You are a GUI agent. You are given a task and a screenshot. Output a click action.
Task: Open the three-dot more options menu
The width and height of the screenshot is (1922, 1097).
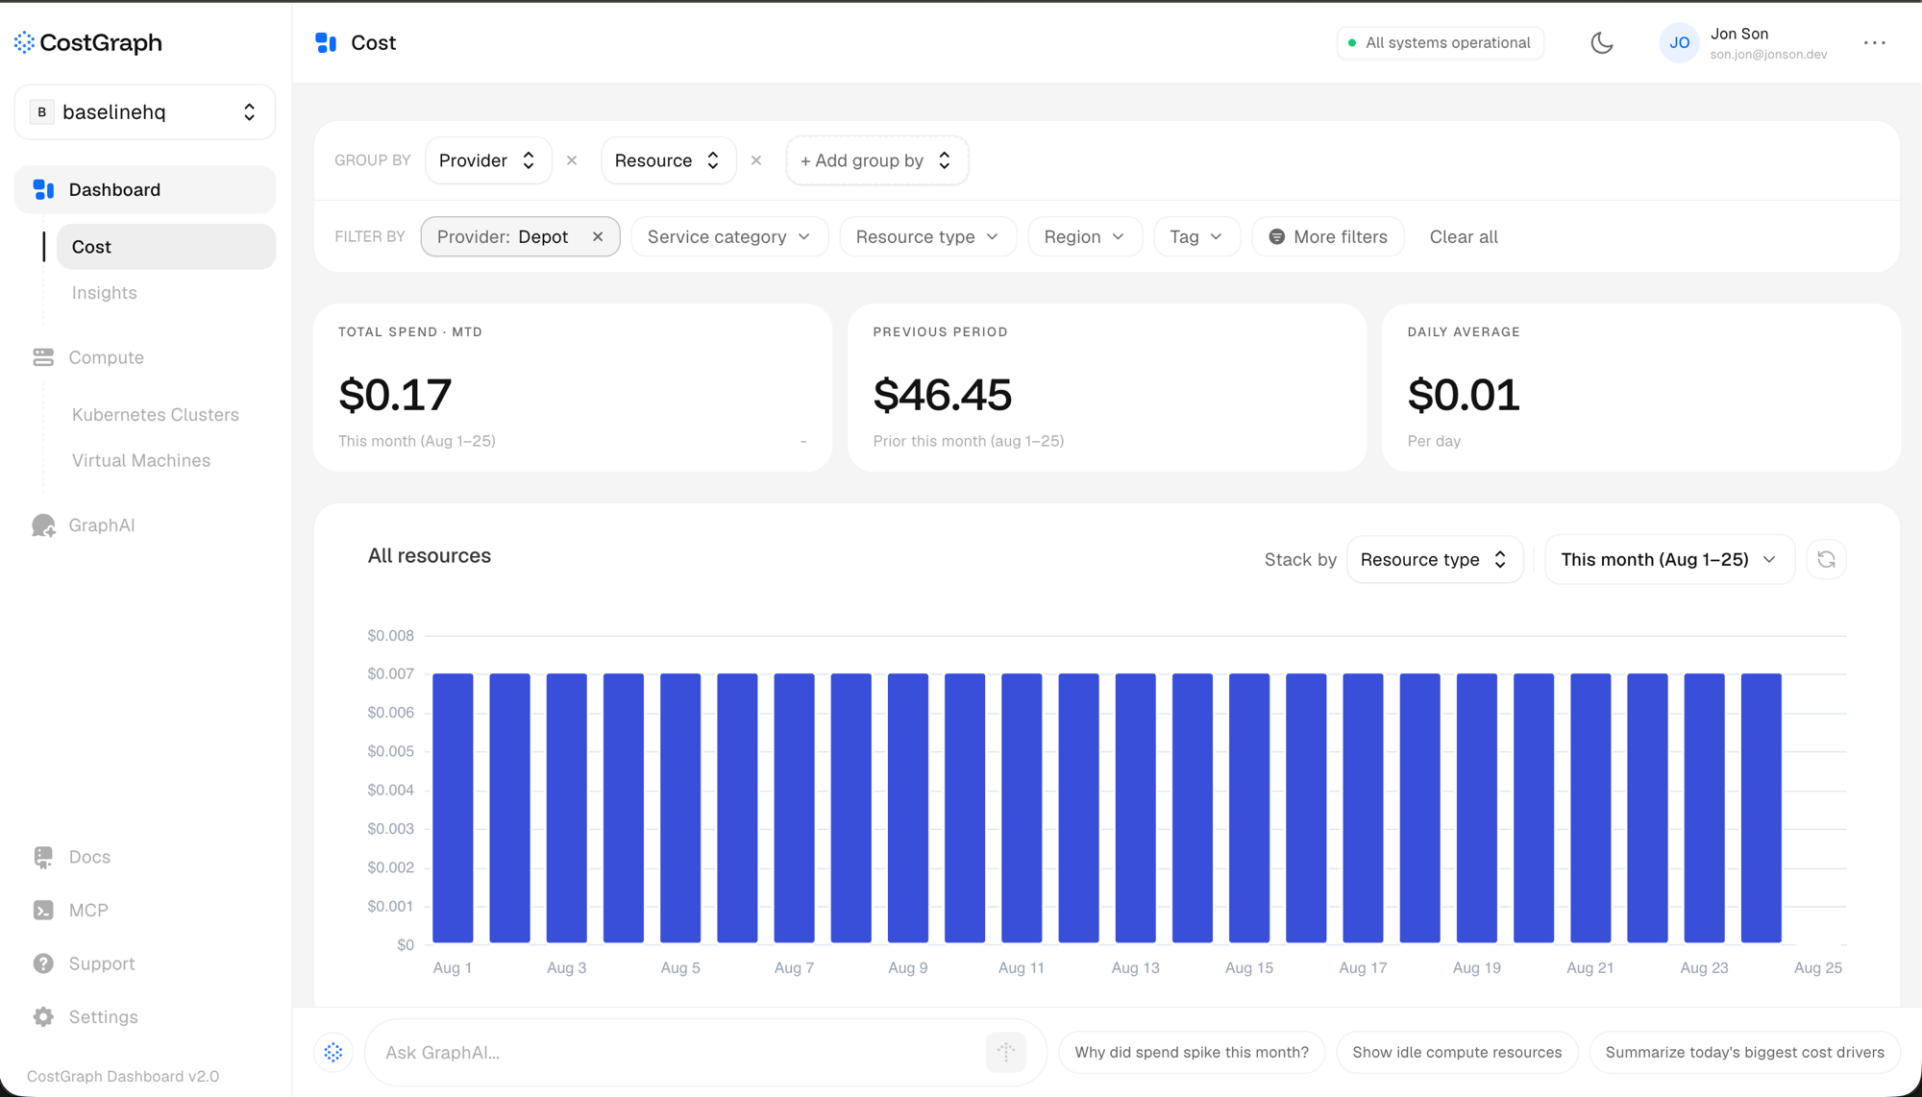point(1874,42)
